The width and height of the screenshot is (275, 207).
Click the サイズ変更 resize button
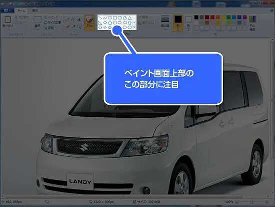pyautogui.click(x=52, y=23)
